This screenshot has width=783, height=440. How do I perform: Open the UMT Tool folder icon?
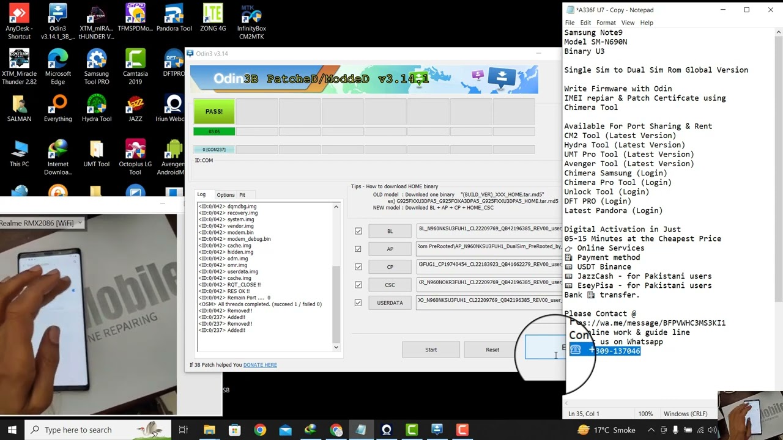tap(97, 153)
